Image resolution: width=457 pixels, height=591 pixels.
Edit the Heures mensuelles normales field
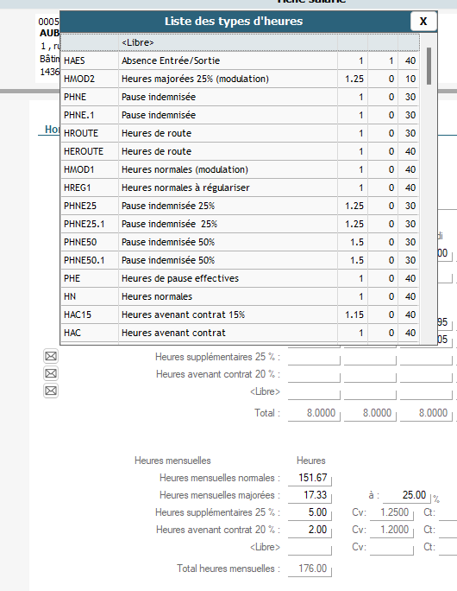tap(310, 478)
